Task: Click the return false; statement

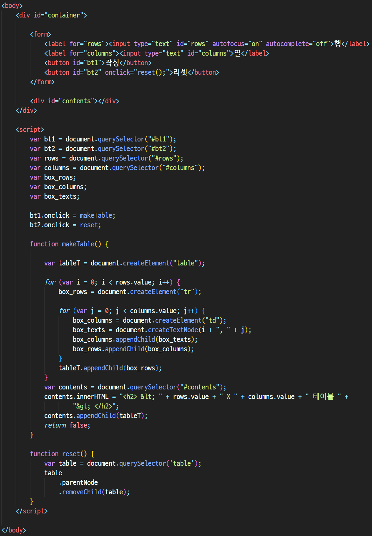Action: point(67,425)
